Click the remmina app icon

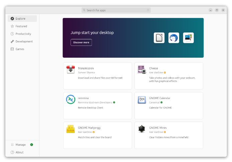pos(71,99)
